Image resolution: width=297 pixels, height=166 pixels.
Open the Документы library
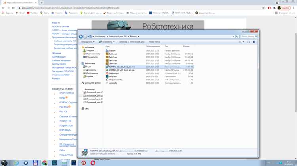pyautogui.click(x=91, y=70)
